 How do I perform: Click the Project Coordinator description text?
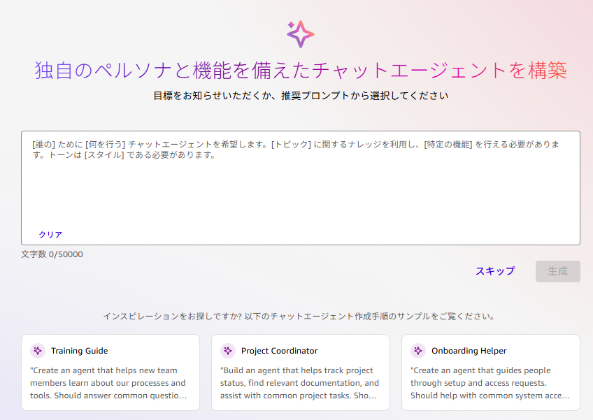[299, 383]
